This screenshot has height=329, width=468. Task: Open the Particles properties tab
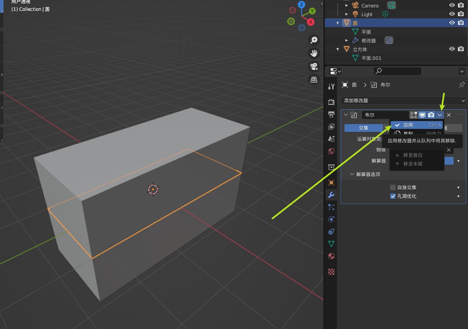(x=331, y=207)
